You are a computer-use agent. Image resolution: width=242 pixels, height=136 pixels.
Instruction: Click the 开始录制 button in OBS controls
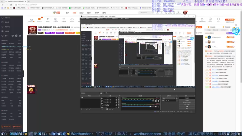tap(187, 100)
